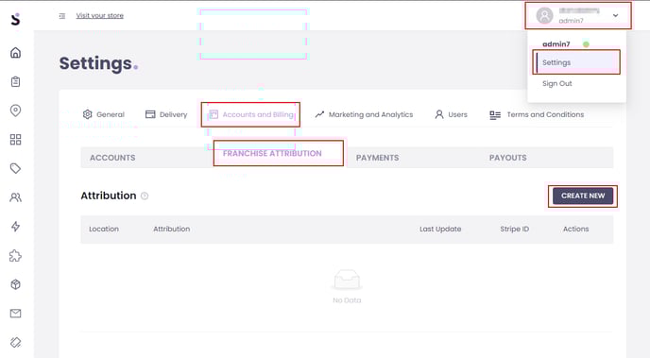Switch to the Marketing and Analytics tab

tap(364, 114)
